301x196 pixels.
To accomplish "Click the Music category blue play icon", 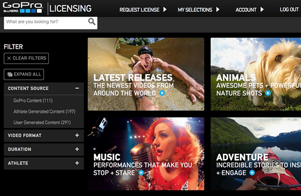I will [141, 172].
